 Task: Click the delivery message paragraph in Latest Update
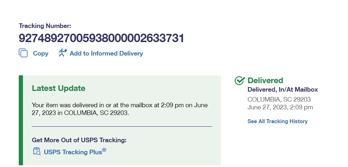tap(120, 109)
